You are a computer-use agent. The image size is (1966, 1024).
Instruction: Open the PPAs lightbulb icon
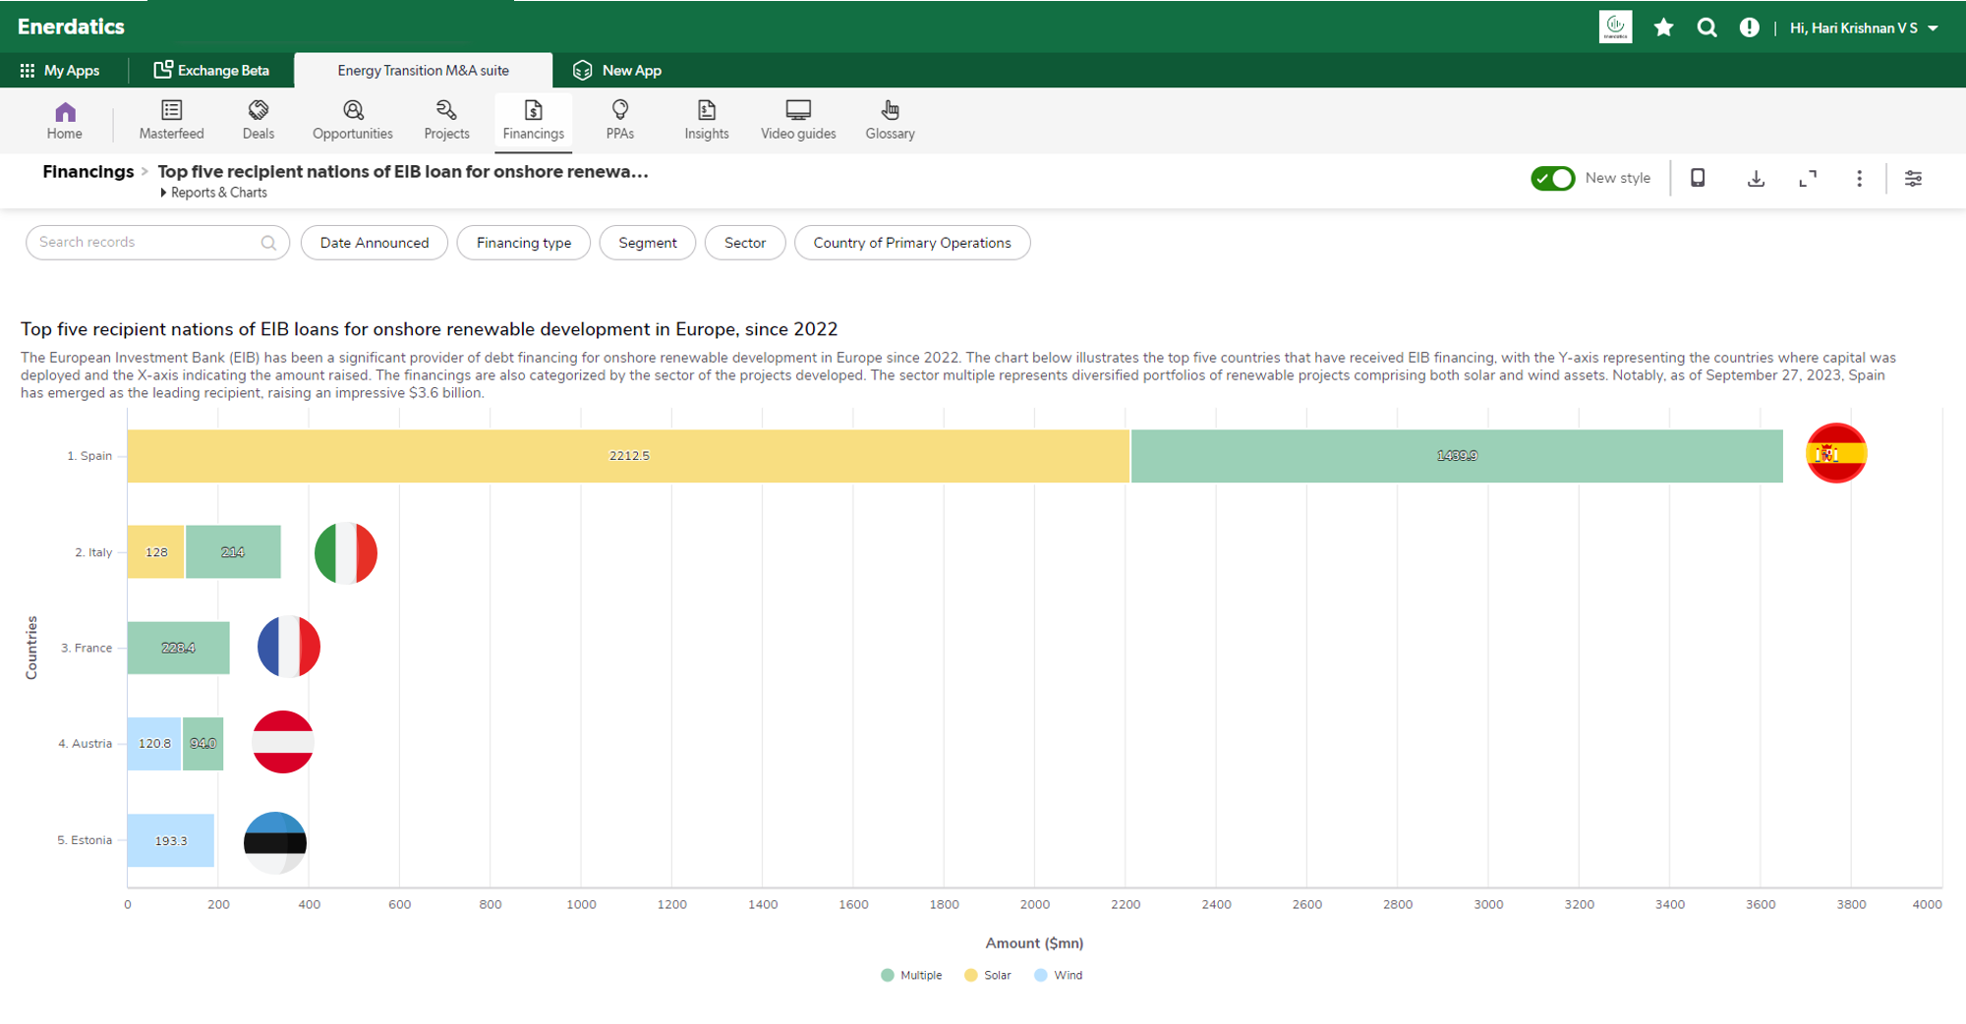tap(619, 110)
